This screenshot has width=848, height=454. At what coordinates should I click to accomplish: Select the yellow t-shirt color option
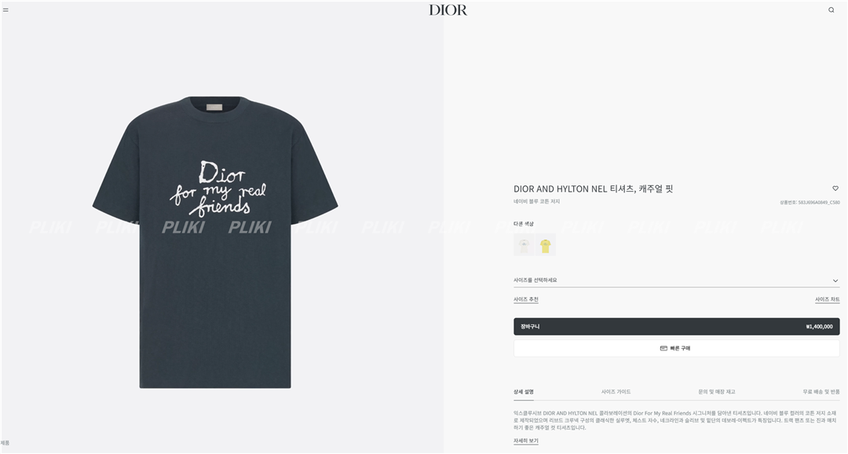[x=545, y=245]
